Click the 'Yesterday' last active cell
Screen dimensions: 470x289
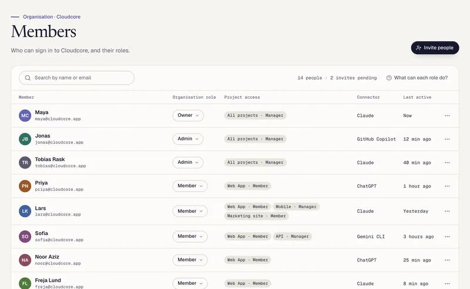[x=415, y=211]
